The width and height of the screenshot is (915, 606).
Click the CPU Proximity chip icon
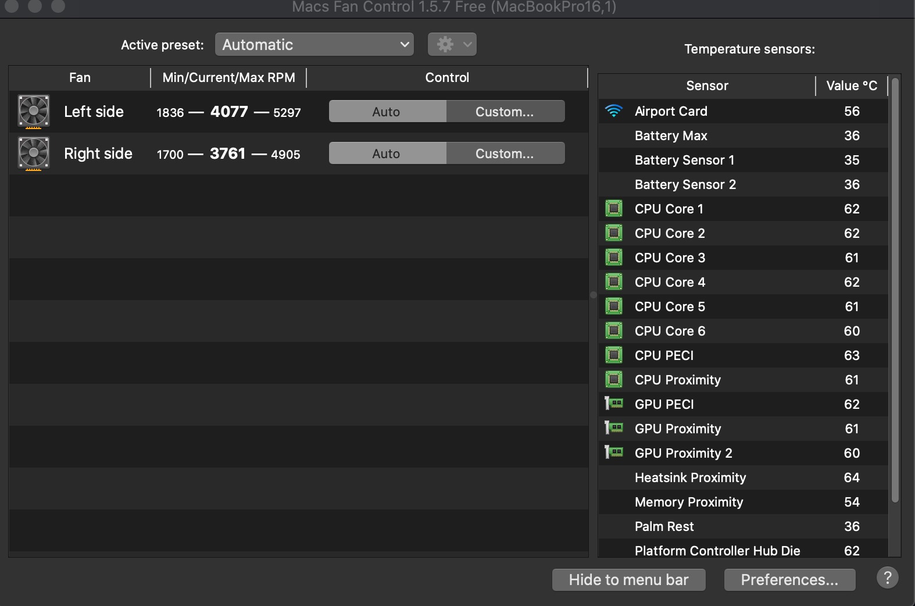pos(614,379)
